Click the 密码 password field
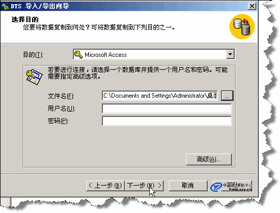Screen dimensions: 280x213 (x=167, y=121)
